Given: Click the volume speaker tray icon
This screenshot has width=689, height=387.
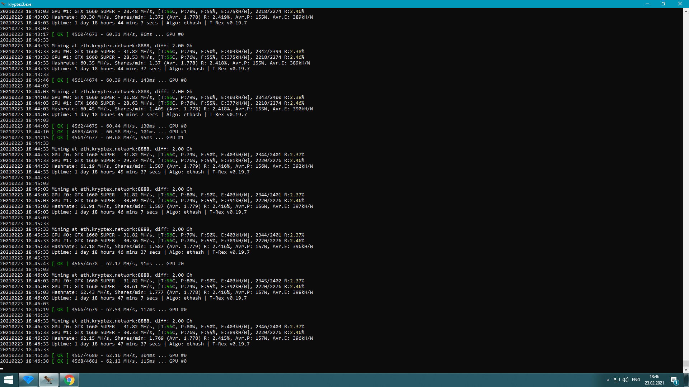Looking at the screenshot, I should tap(625, 380).
